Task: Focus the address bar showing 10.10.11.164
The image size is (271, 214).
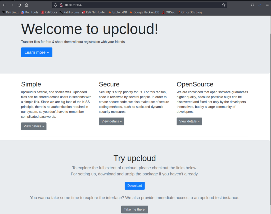Action: [139, 5]
